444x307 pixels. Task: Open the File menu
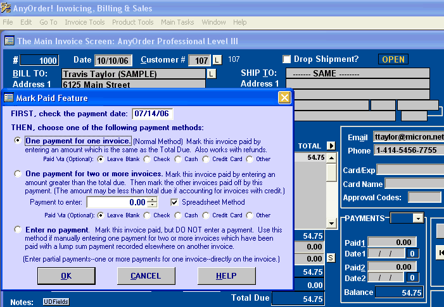(8, 22)
